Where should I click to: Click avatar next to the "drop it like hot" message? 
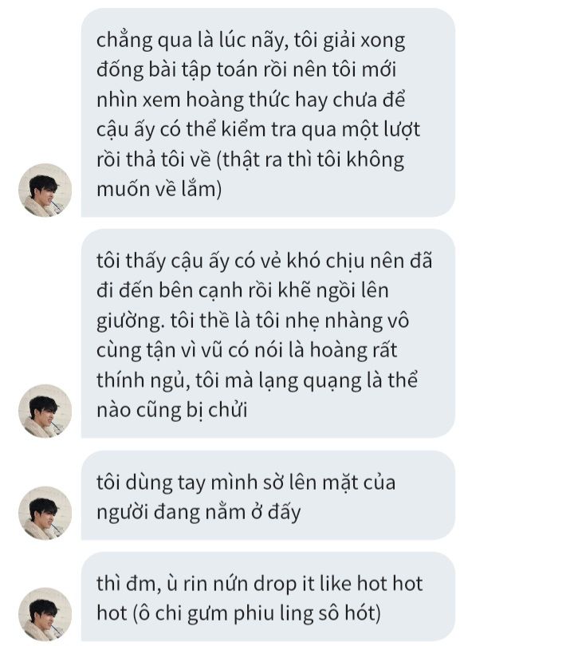45,614
